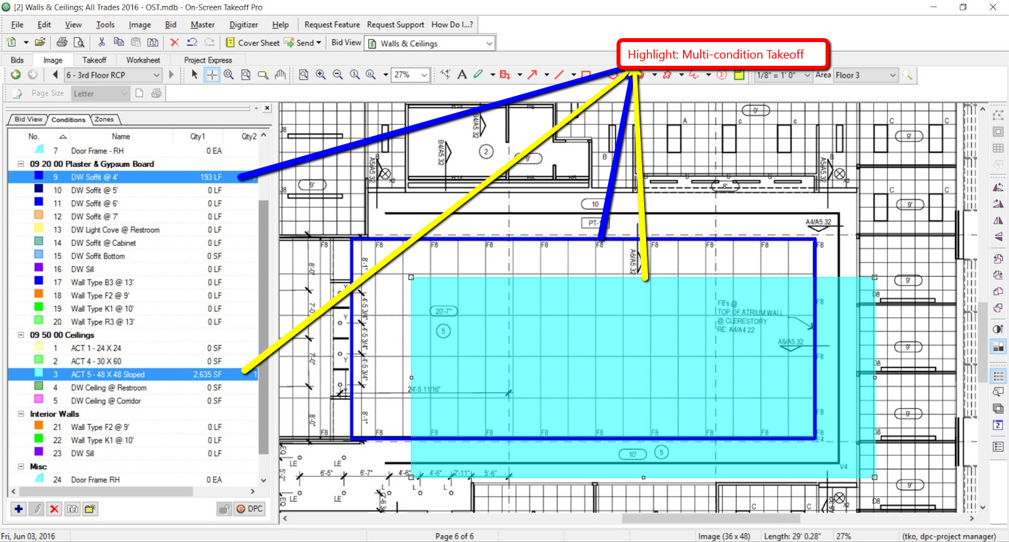Click the How Do I...? link
Image resolution: width=1009 pixels, height=542 pixels.
pyautogui.click(x=452, y=24)
